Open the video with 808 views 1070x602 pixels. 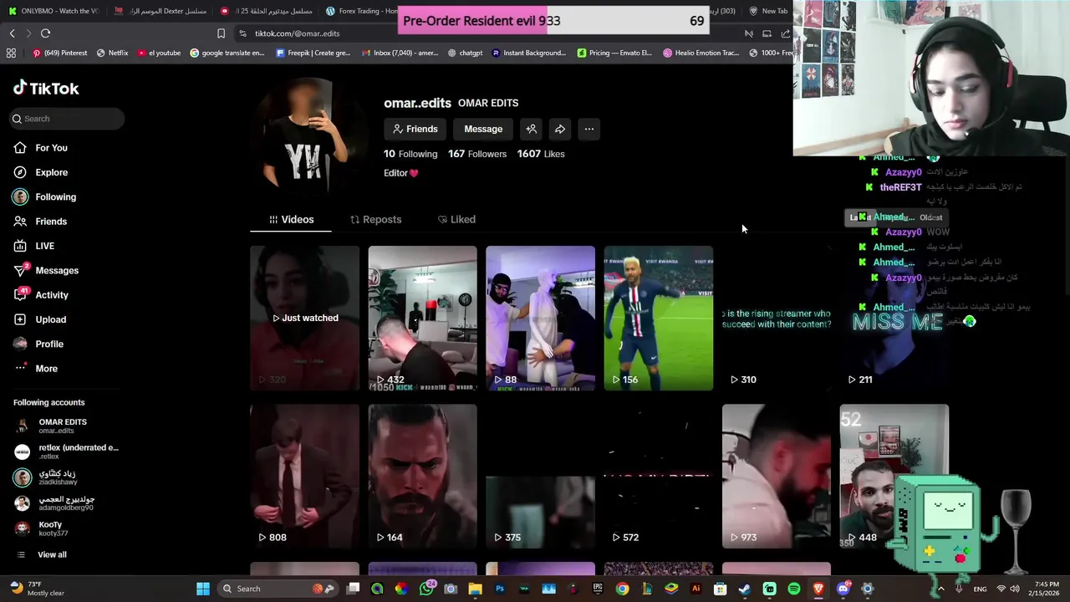click(x=304, y=477)
